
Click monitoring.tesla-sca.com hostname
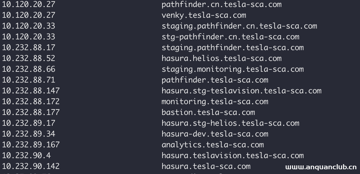click(215, 102)
